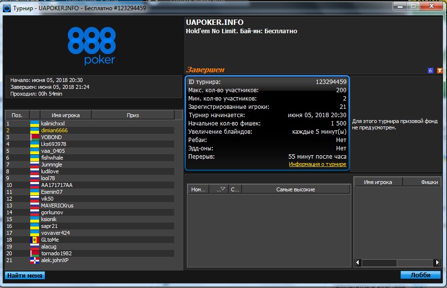This screenshot has height=288, width=447.
Task: Select player vovaver424 in the list
Action: click(x=90, y=233)
